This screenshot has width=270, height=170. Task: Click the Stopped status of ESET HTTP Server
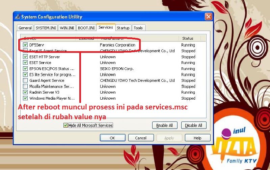pyautogui.click(x=188, y=57)
